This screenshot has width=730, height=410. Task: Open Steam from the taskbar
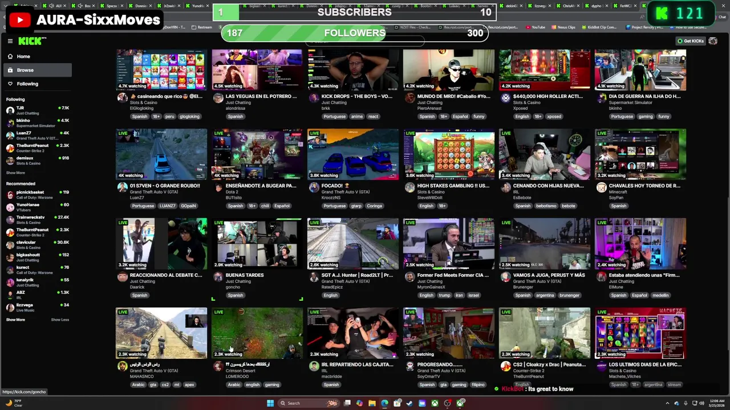click(x=409, y=403)
